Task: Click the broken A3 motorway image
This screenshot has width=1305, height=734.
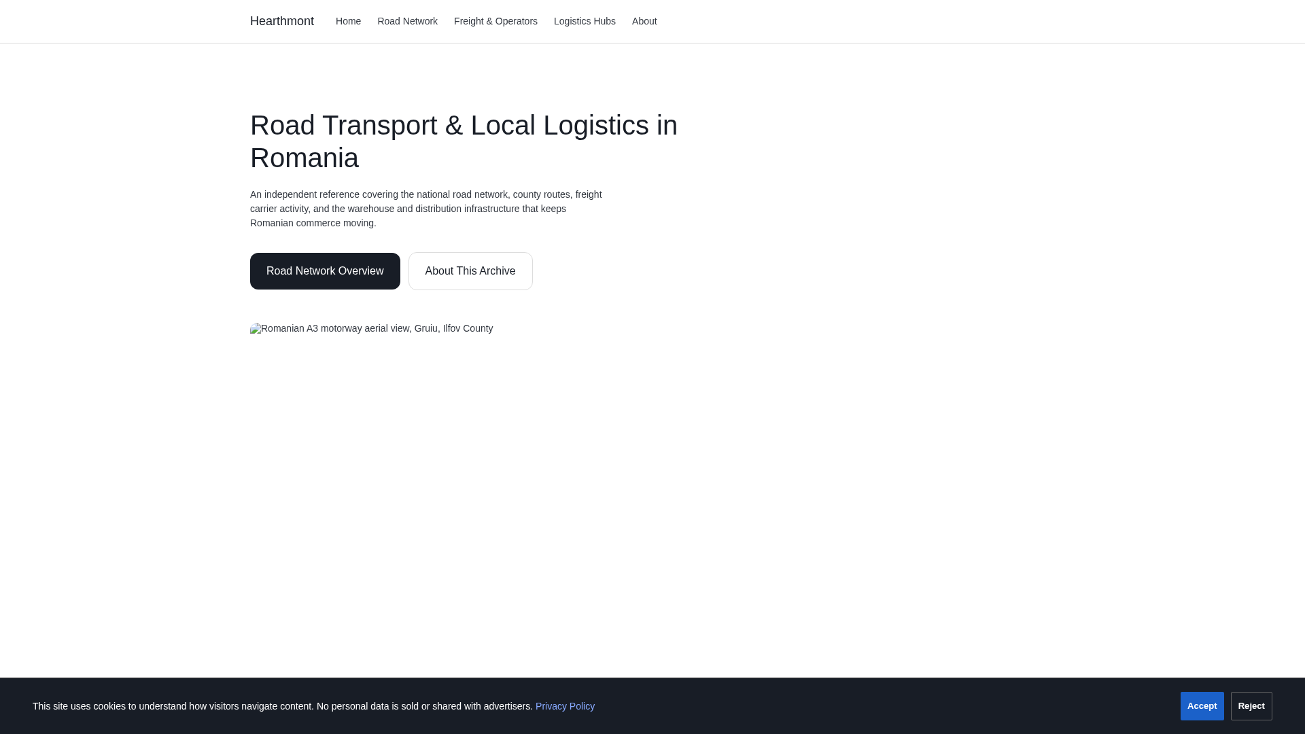Action: click(372, 328)
